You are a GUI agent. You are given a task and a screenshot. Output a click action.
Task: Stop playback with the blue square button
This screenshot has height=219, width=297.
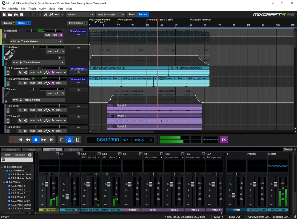(x=36, y=140)
